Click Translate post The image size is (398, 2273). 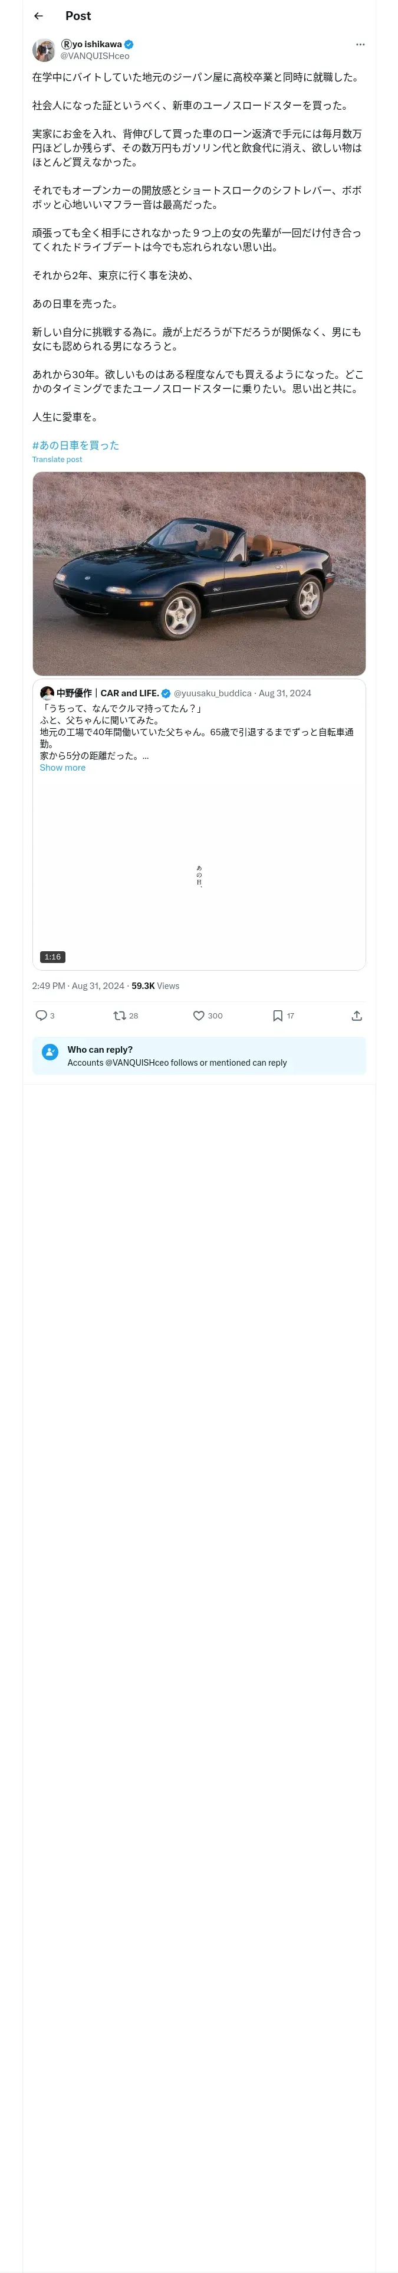[57, 460]
